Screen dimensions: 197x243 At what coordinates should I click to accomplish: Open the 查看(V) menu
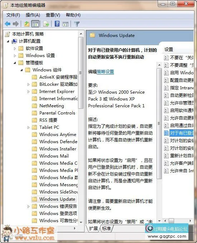[x=53, y=15]
